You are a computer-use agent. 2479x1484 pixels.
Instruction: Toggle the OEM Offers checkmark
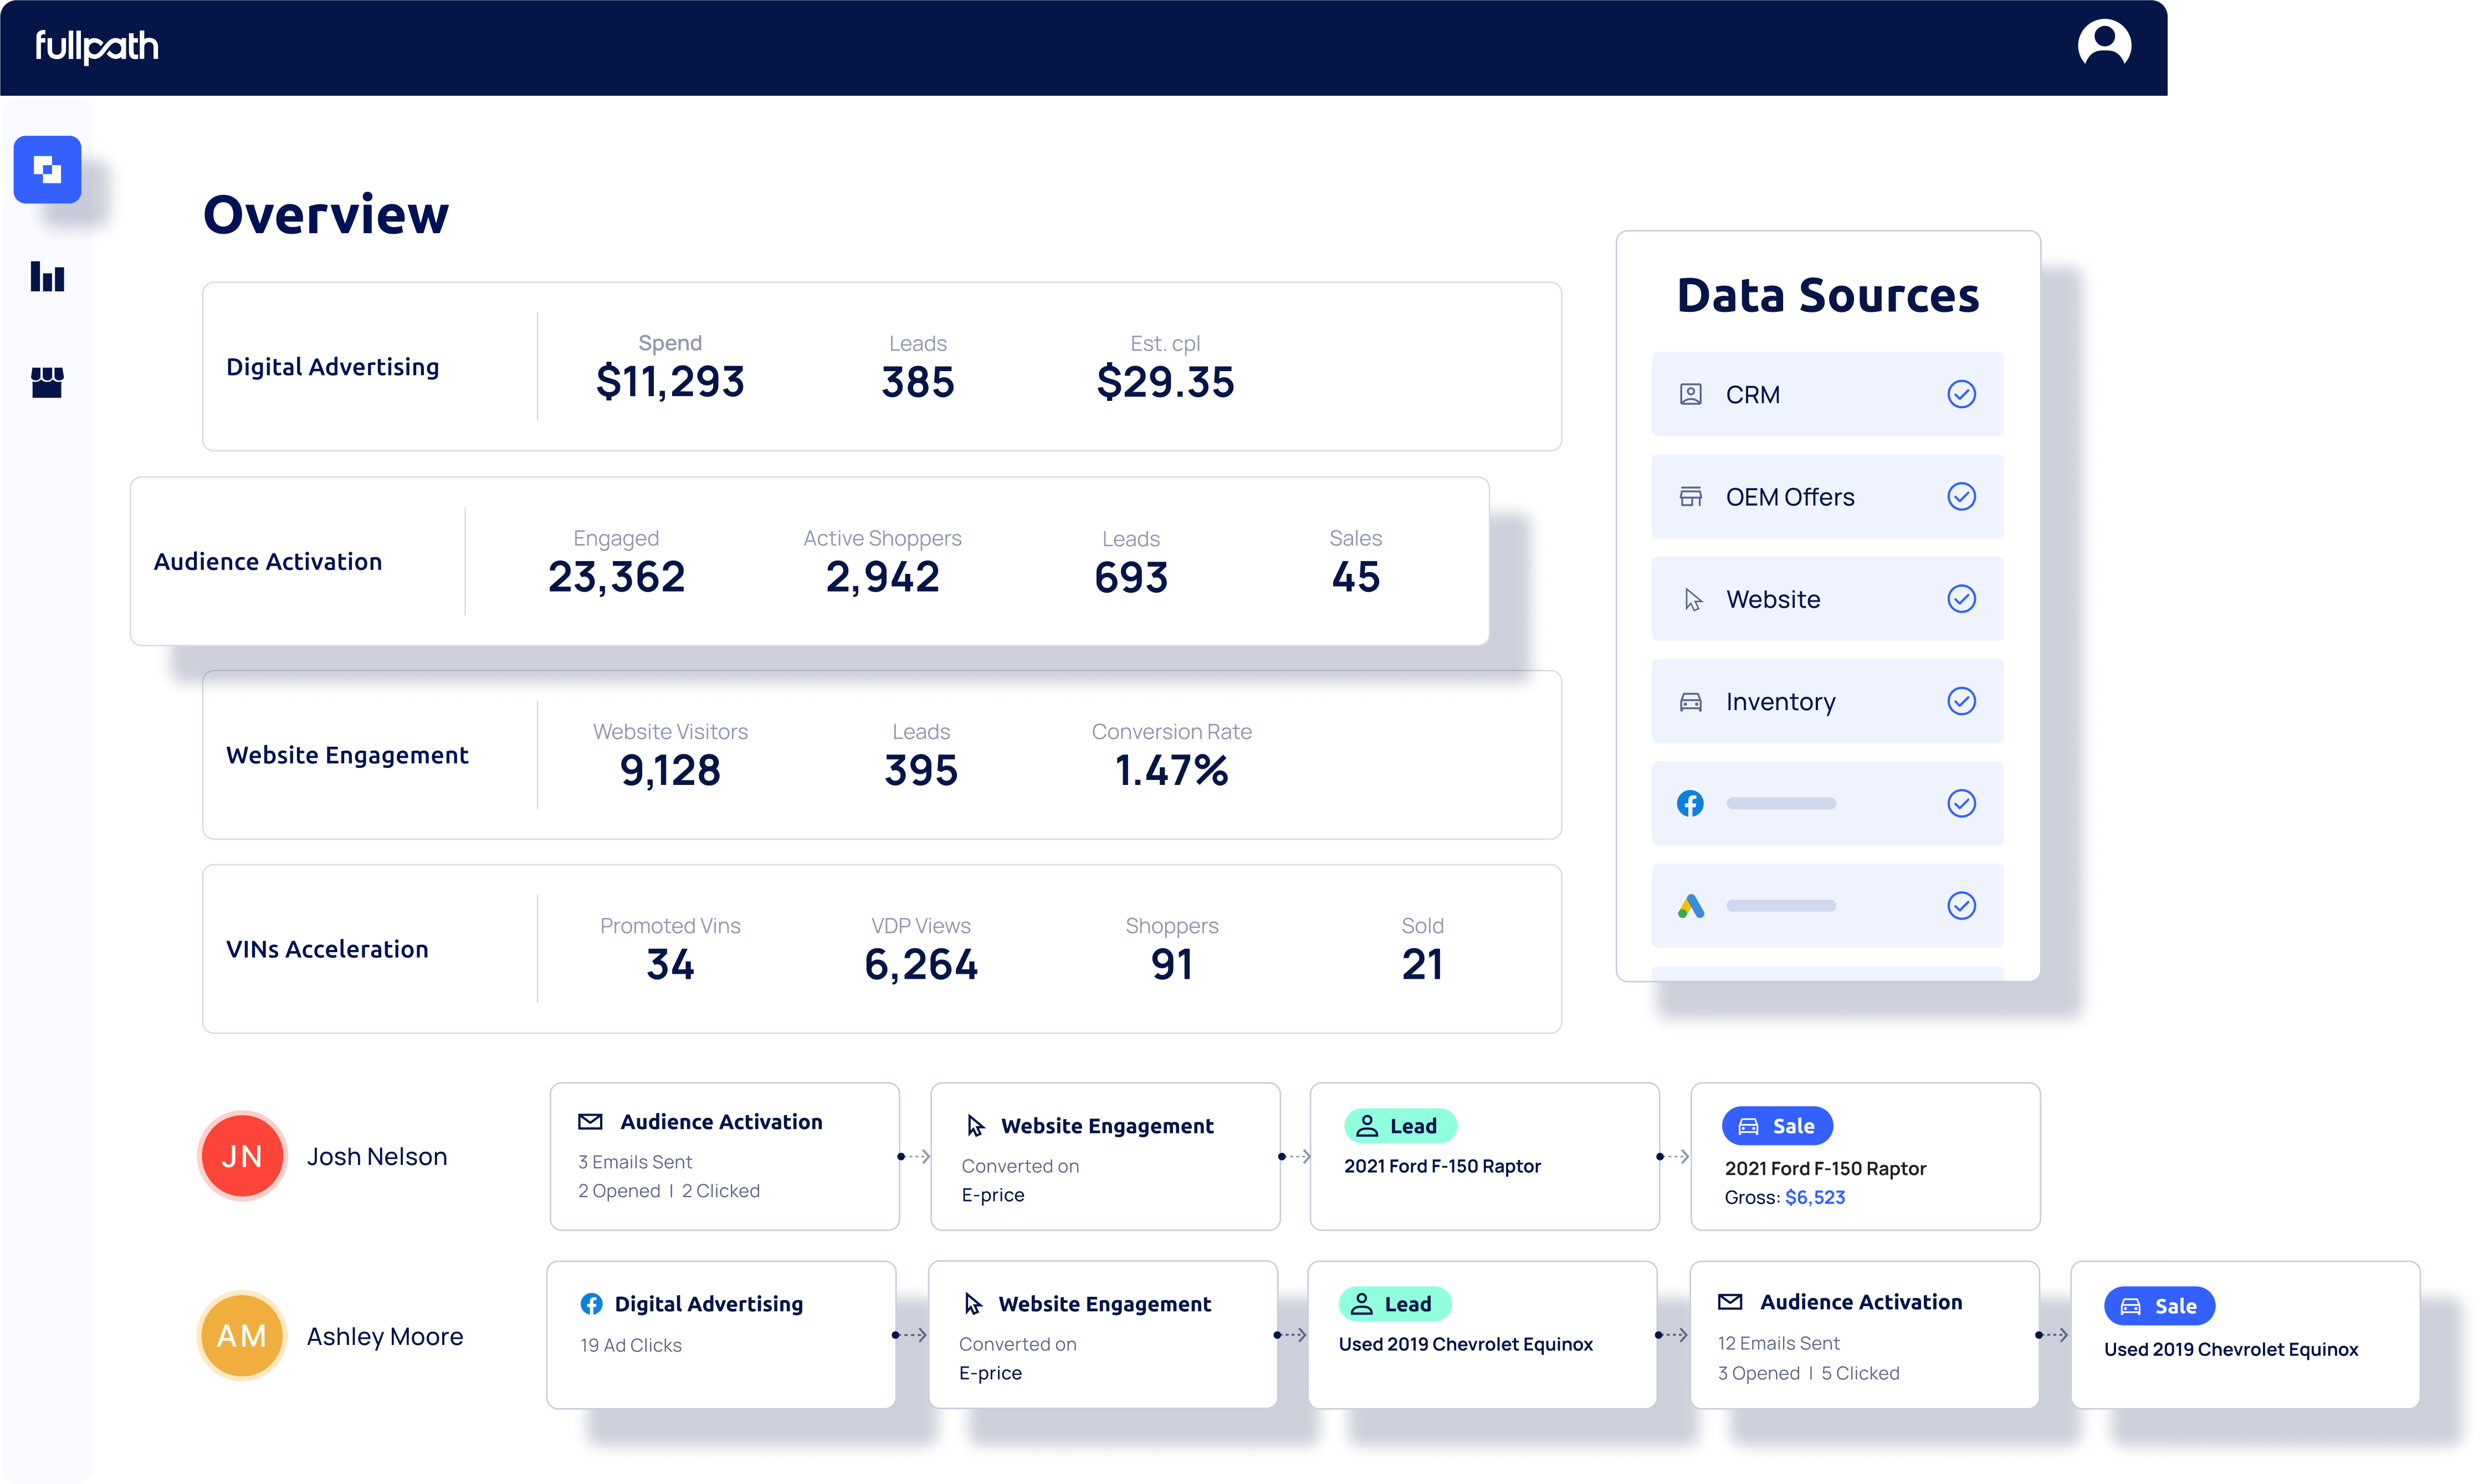1961,497
